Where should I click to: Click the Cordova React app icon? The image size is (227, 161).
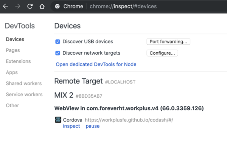58,120
